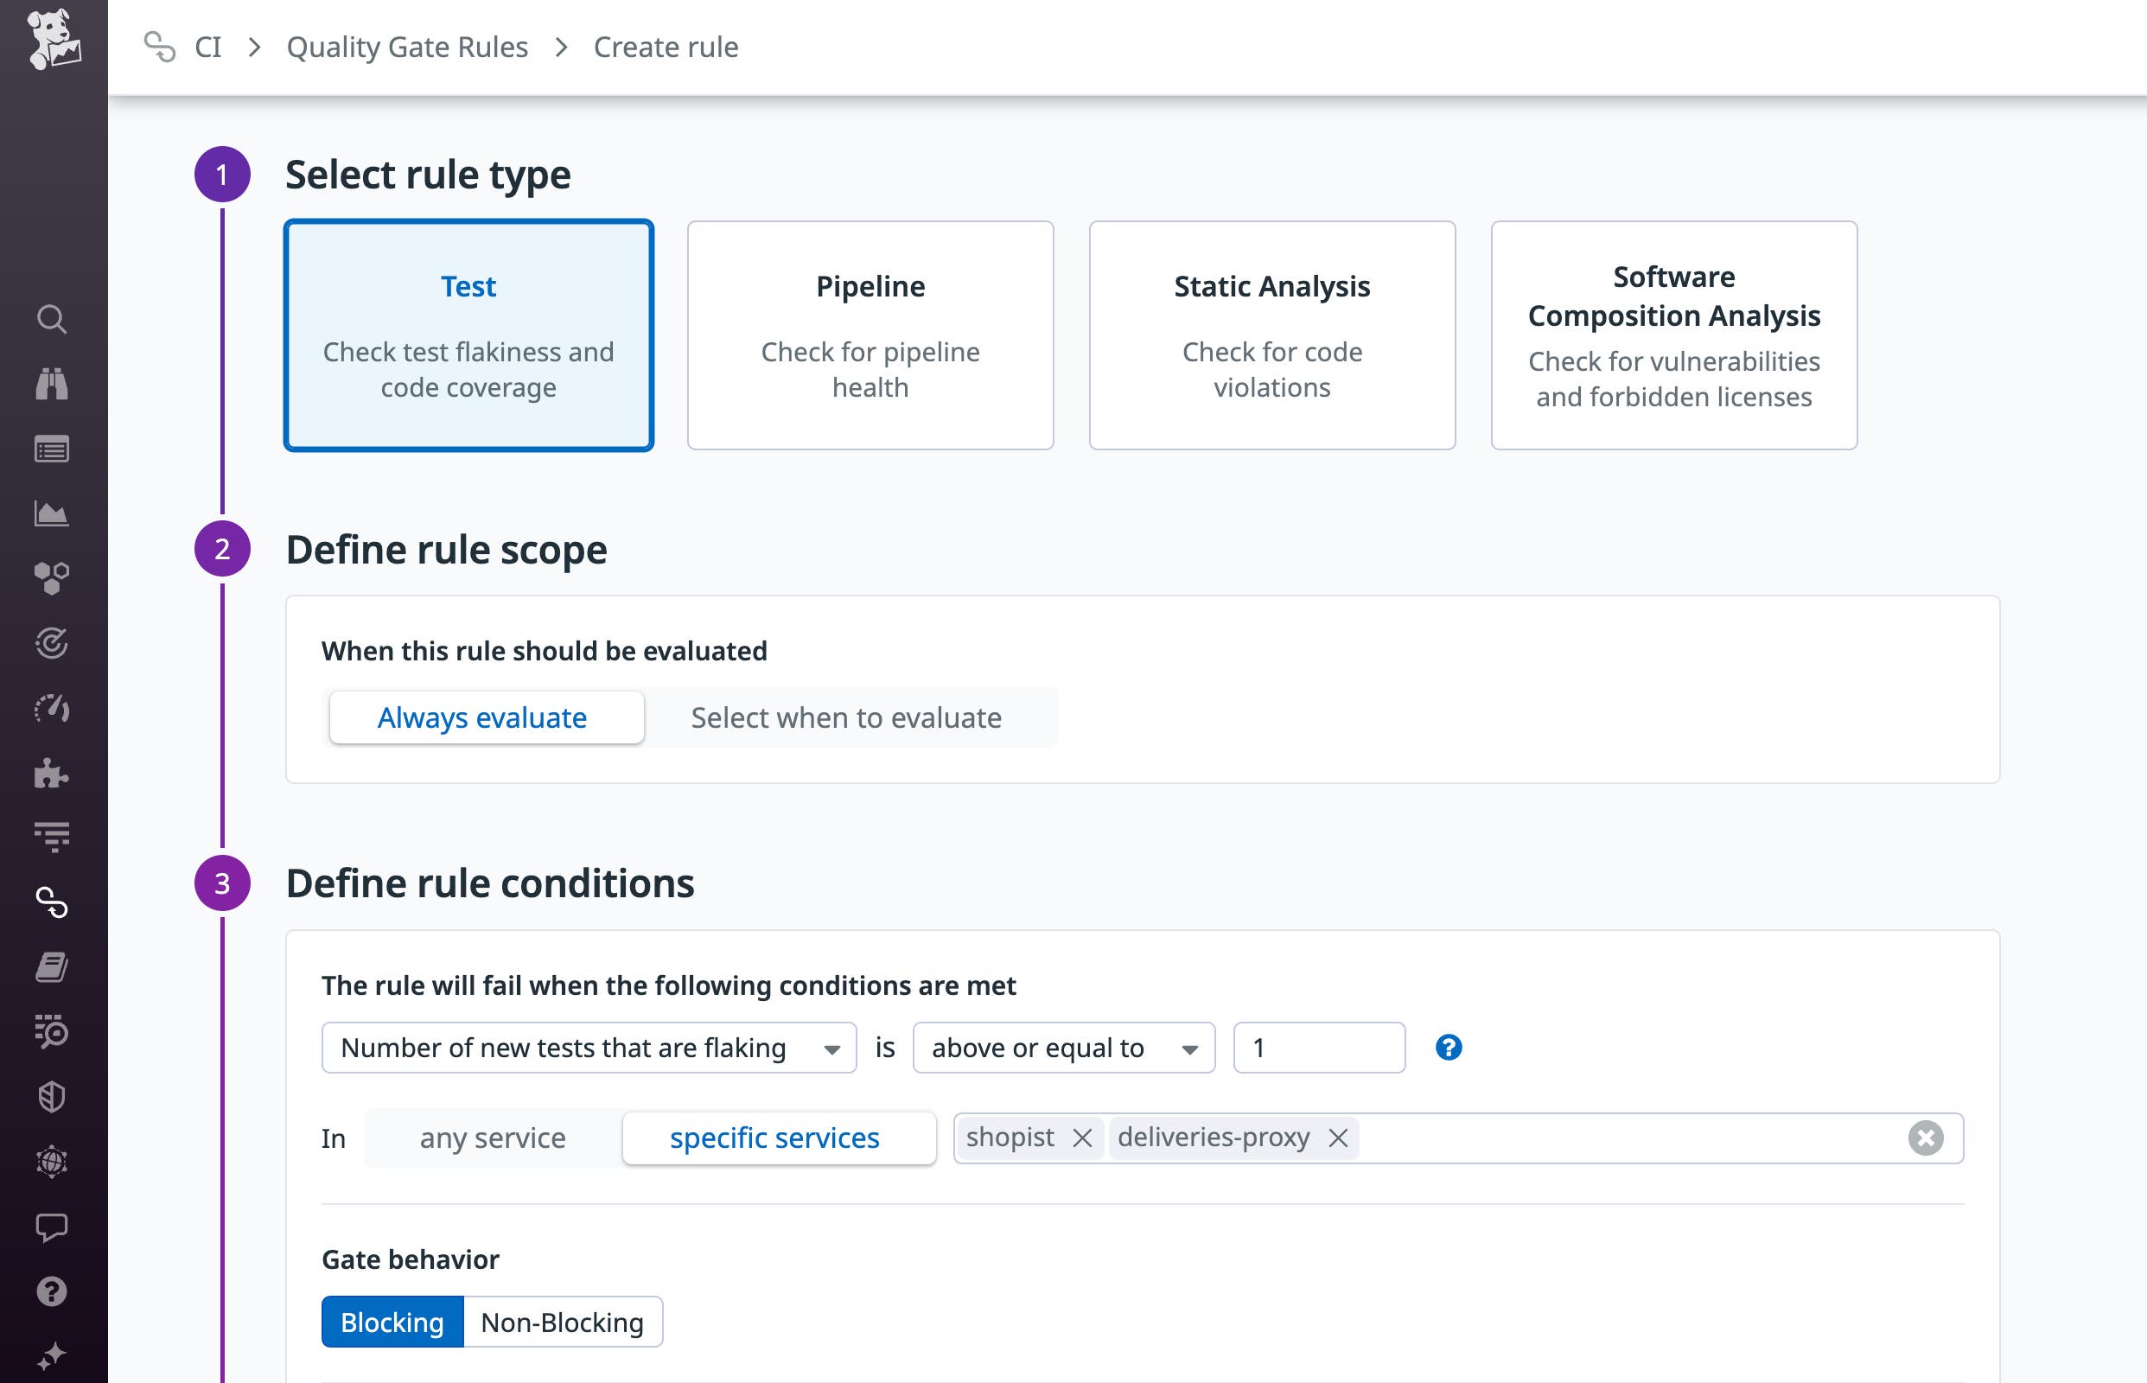Select the Watchdog binoculars icon in sidebar

[53, 385]
